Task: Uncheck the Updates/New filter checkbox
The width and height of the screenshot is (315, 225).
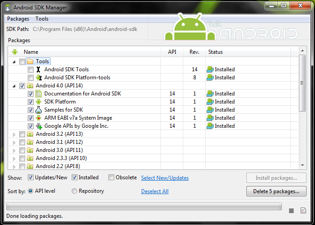Action: pyautogui.click(x=31, y=177)
